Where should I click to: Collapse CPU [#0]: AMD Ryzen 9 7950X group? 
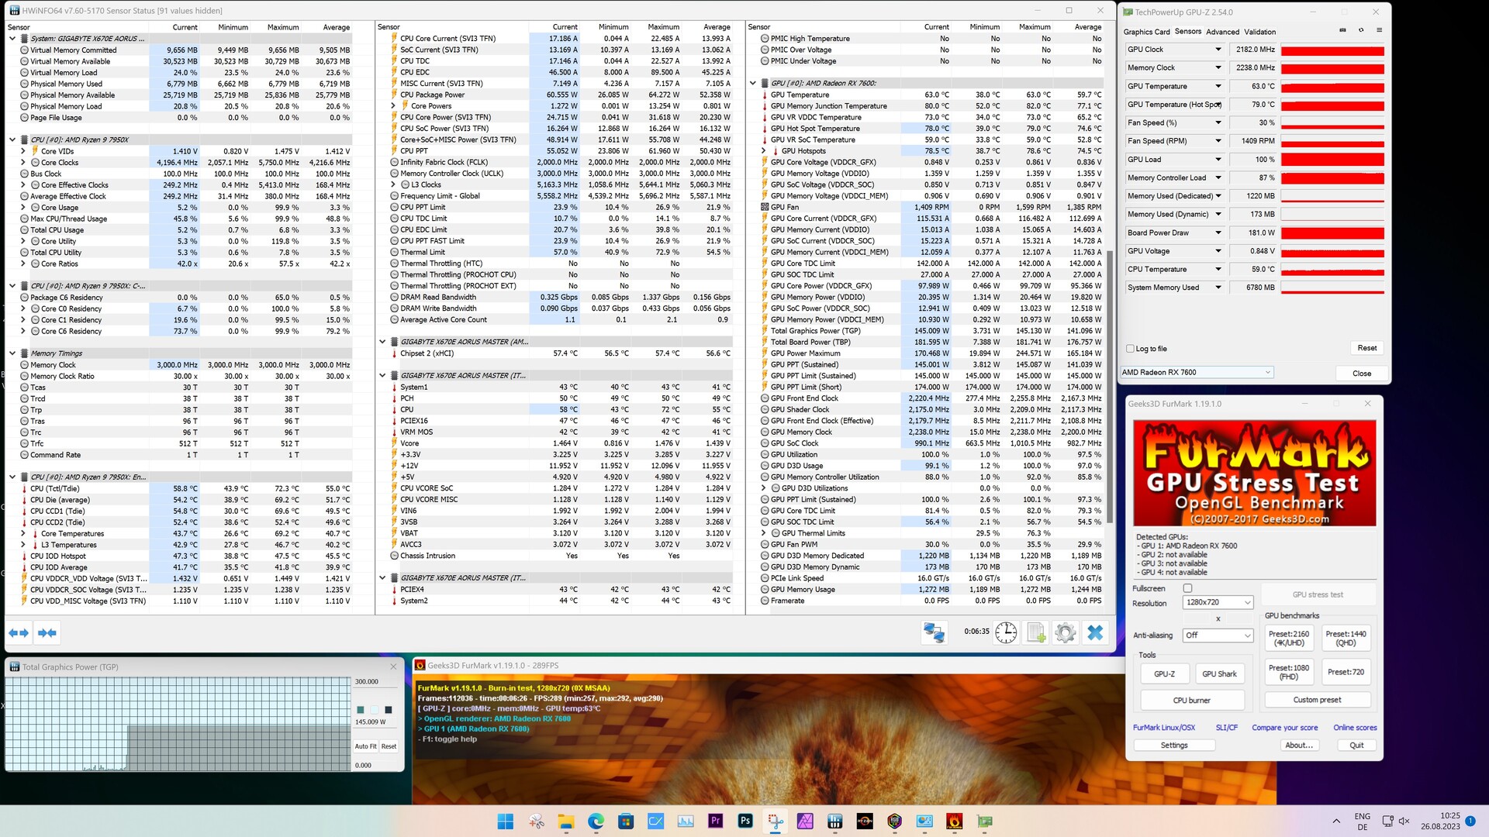[x=12, y=140]
